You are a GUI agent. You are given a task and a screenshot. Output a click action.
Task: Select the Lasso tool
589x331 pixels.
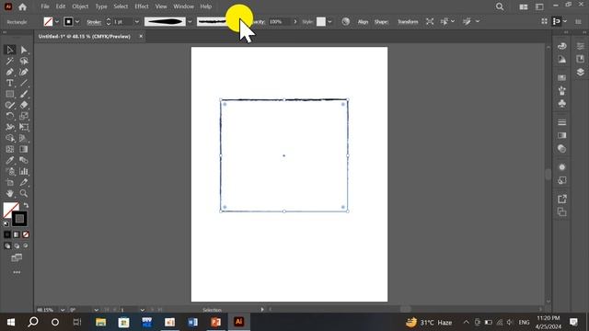pos(24,61)
